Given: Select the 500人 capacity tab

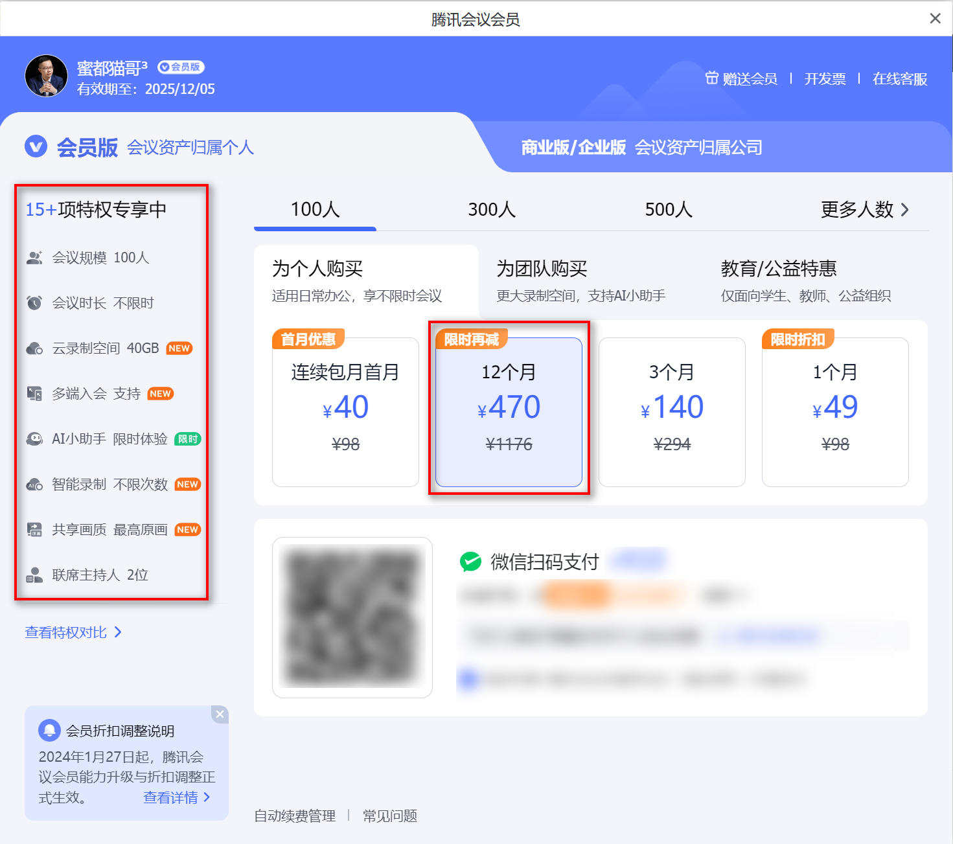Looking at the screenshot, I should 669,209.
